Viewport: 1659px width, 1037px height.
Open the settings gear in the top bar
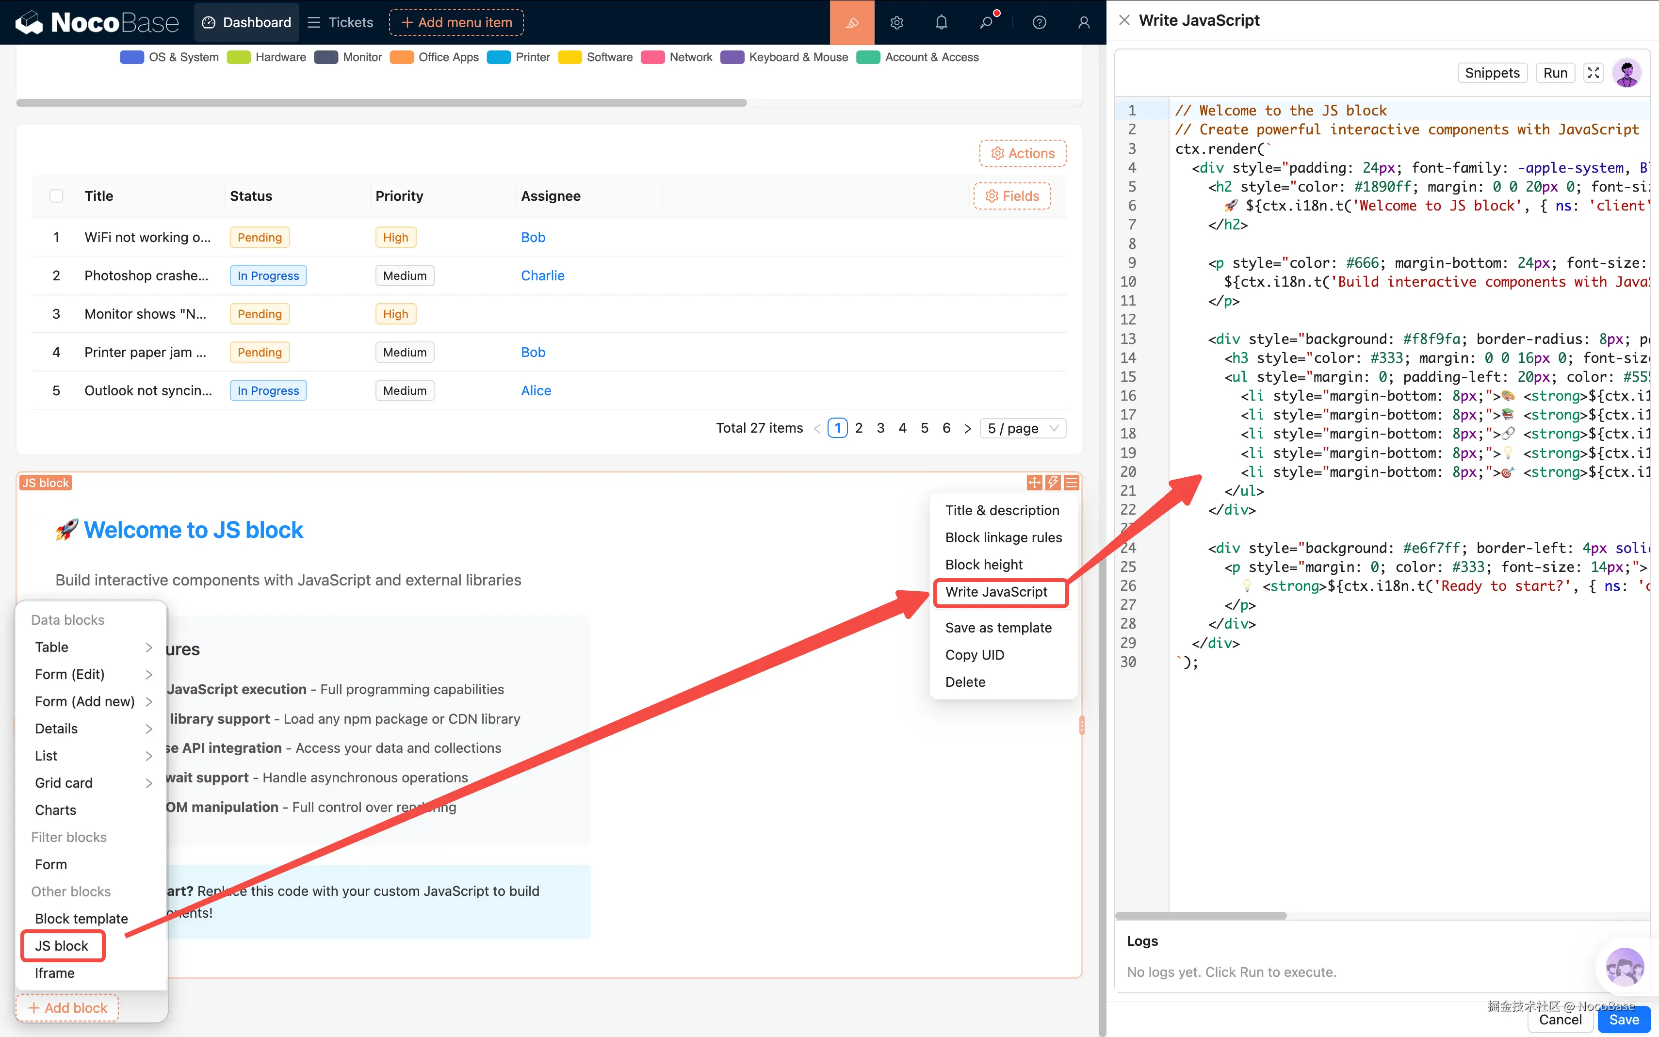[x=896, y=23]
